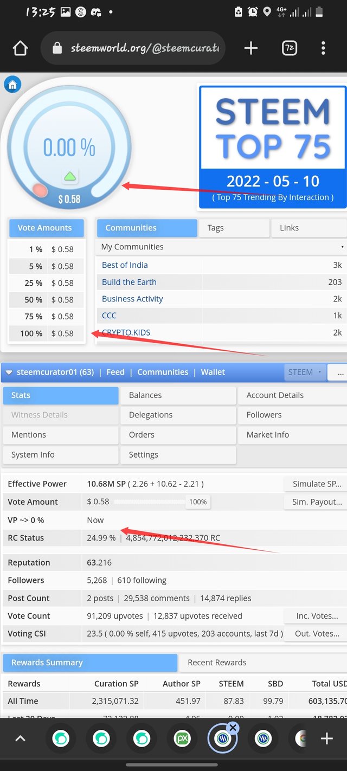Open the Orders tab
Viewport: 347px width, 771px height.
[178, 435]
